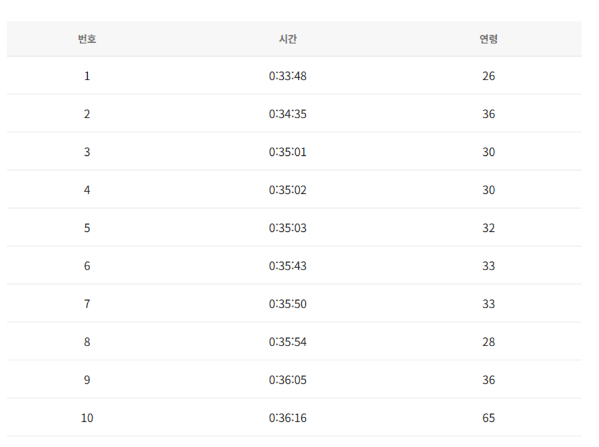Select the time 0:33:48 cell
The height and width of the screenshot is (447, 599).
pos(288,76)
